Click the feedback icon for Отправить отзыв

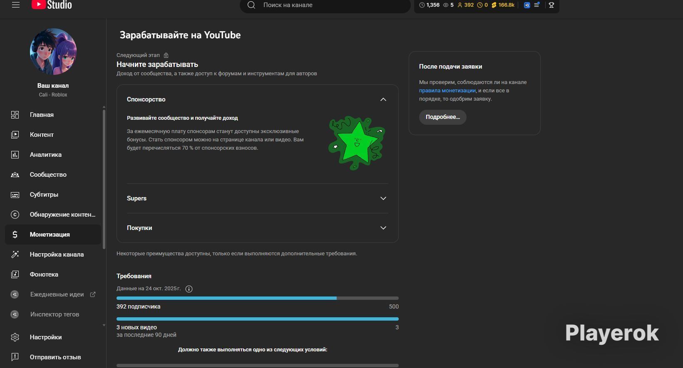[x=15, y=357]
